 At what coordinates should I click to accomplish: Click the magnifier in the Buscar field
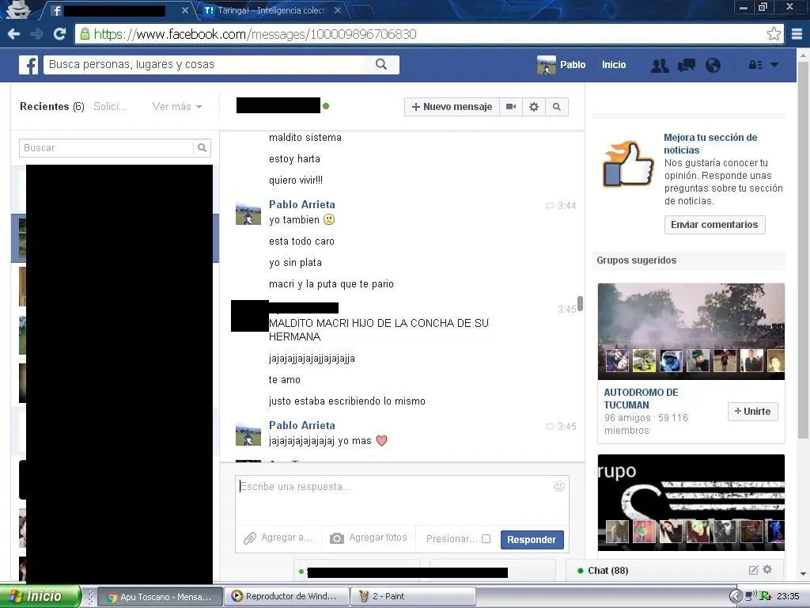202,148
